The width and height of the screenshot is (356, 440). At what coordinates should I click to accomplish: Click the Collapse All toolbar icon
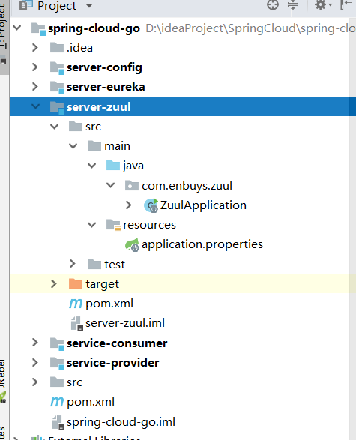292,5
